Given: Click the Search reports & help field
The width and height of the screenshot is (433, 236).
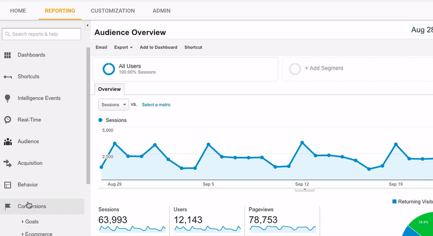Looking at the screenshot, I should [x=41, y=34].
